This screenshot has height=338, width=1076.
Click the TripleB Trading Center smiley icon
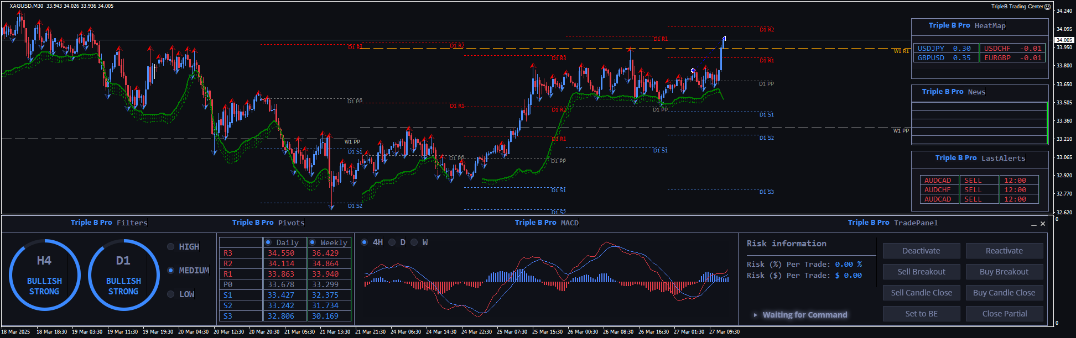coord(1047,7)
